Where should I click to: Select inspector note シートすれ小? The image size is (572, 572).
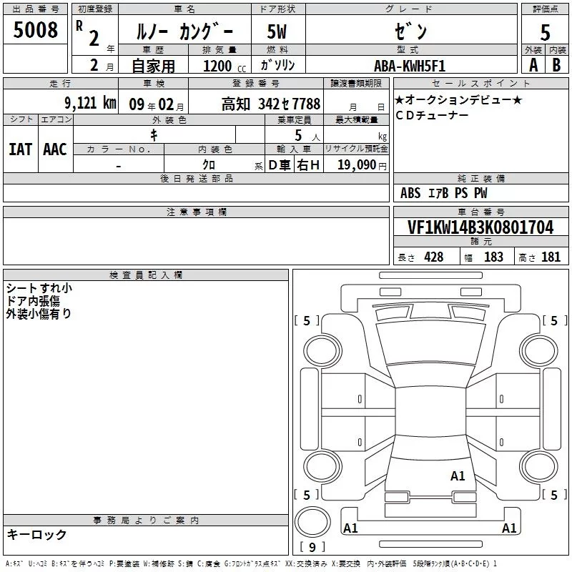coord(39,288)
